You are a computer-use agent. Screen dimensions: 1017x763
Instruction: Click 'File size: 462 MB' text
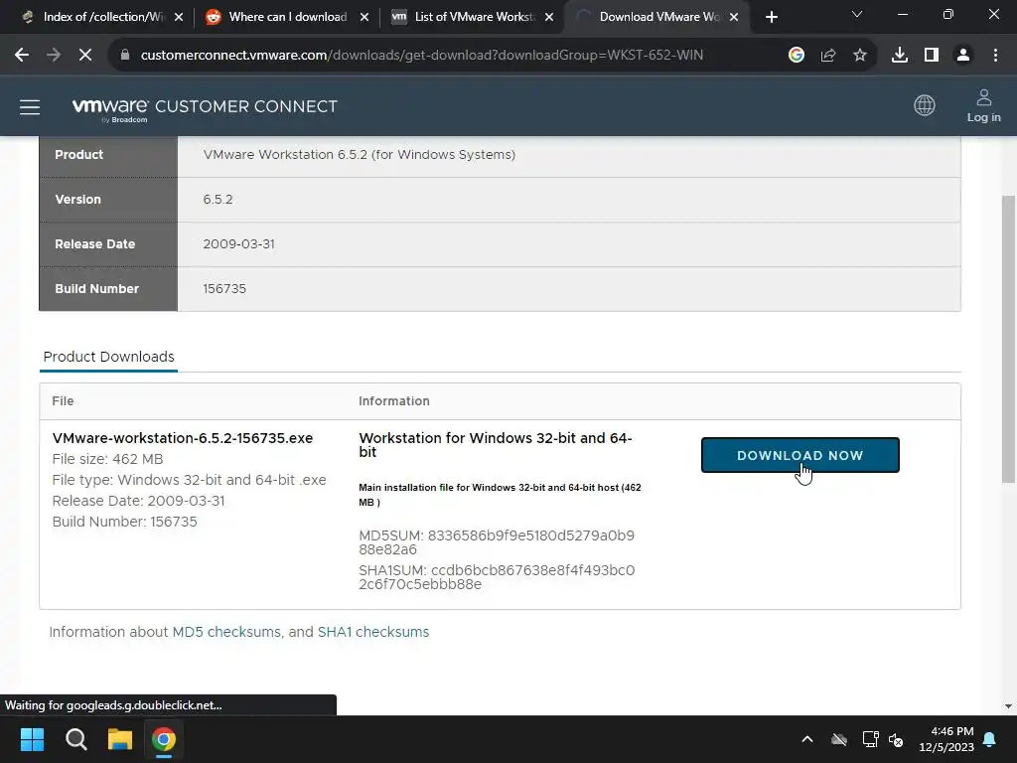(x=107, y=459)
